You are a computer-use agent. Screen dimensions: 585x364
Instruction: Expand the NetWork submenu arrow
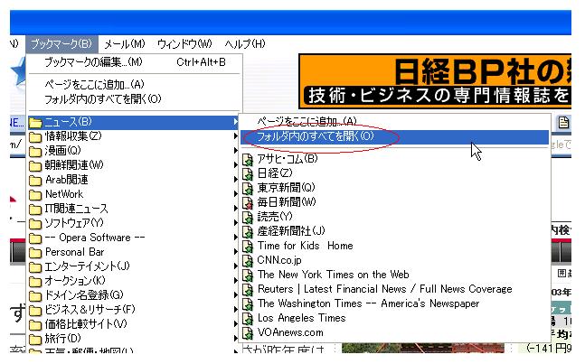235,193
